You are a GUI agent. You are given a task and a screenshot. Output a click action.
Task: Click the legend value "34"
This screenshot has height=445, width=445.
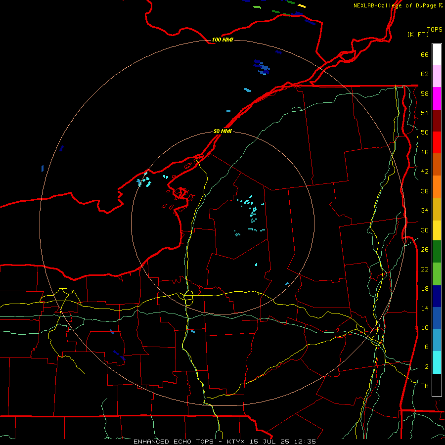tap(425, 210)
